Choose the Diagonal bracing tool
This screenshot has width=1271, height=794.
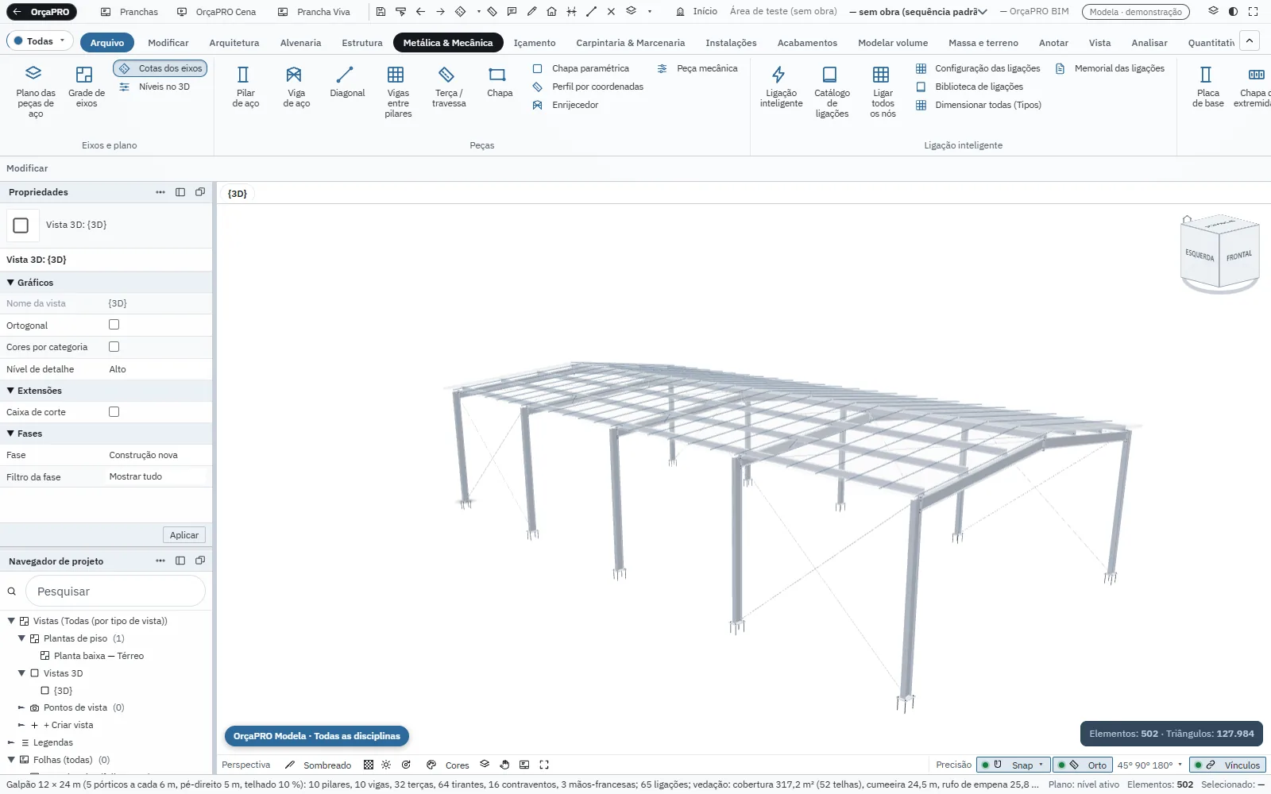[x=347, y=83]
